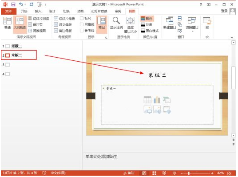Click 登录 sign-in link
Screen dimensions: 238x177
224,11
